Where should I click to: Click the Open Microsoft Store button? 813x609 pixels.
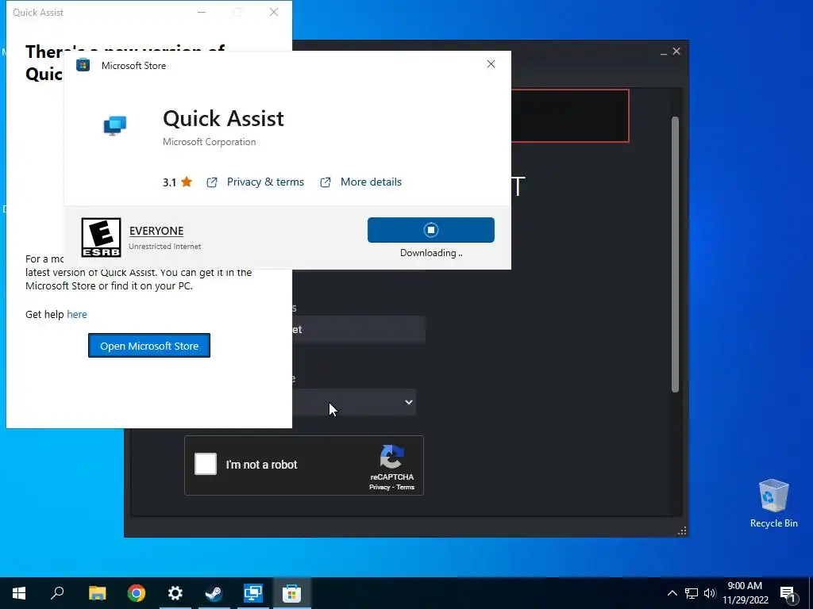[x=149, y=346]
